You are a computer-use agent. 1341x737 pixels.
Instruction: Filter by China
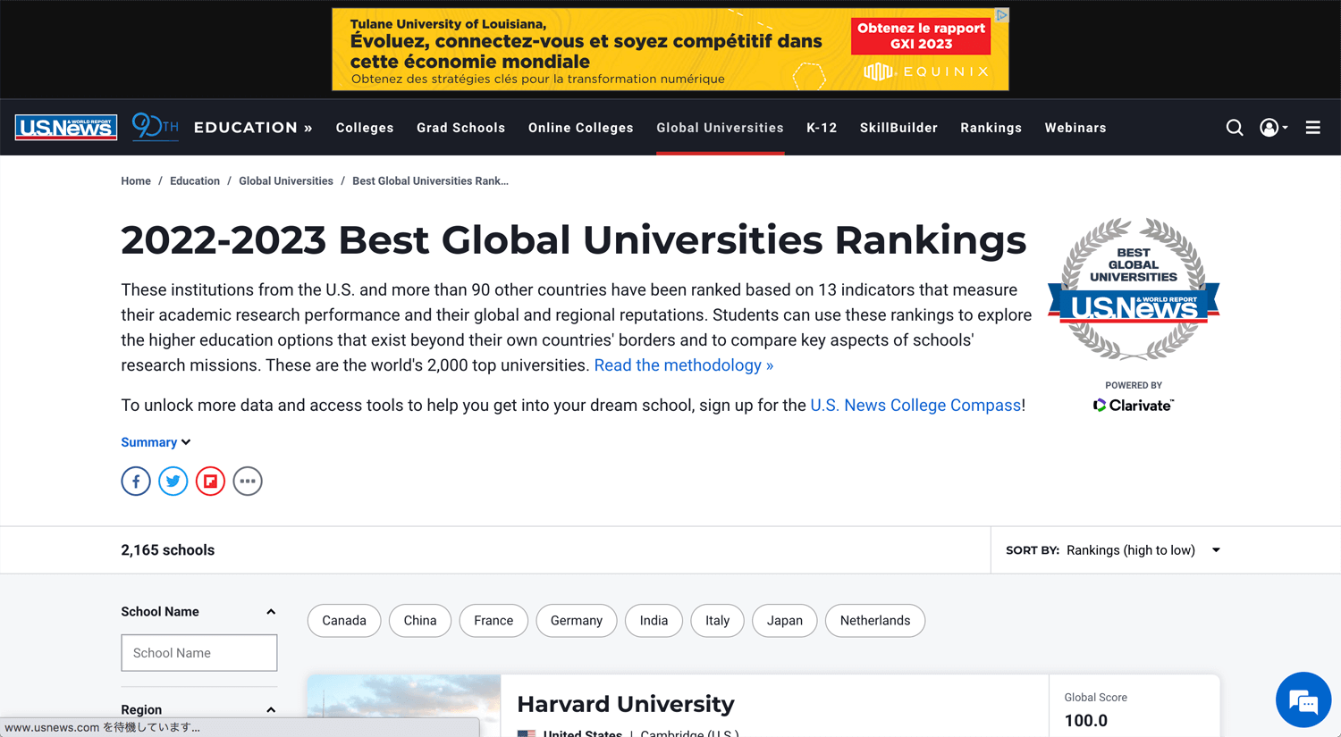[x=420, y=621]
